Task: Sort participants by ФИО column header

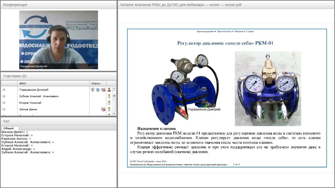Action: (53, 83)
